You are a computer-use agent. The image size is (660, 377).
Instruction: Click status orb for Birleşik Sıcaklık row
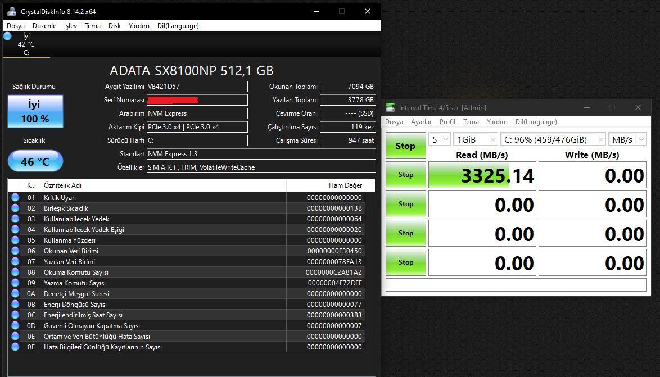click(x=15, y=208)
